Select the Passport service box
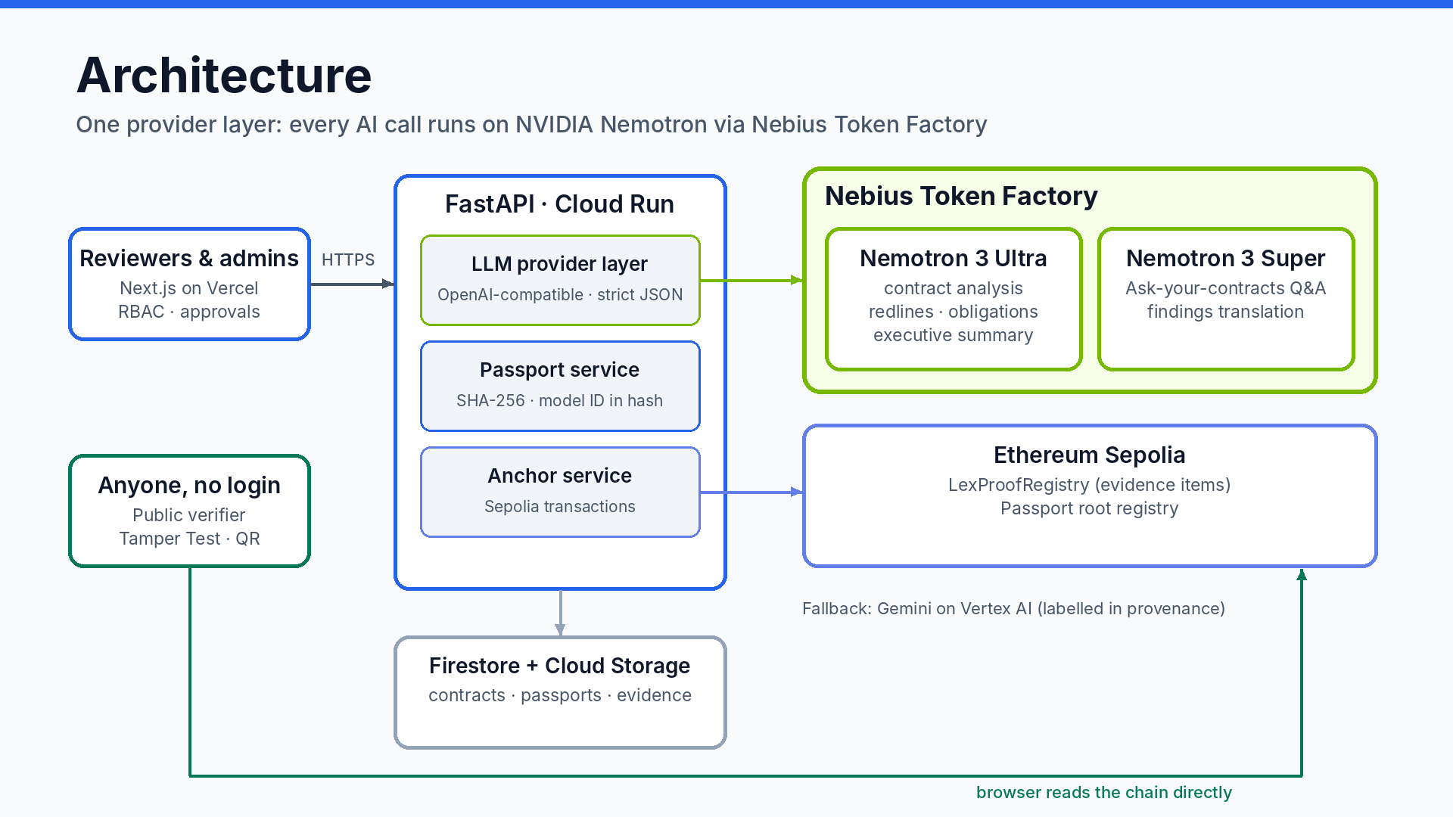The image size is (1453, 817). (x=560, y=386)
